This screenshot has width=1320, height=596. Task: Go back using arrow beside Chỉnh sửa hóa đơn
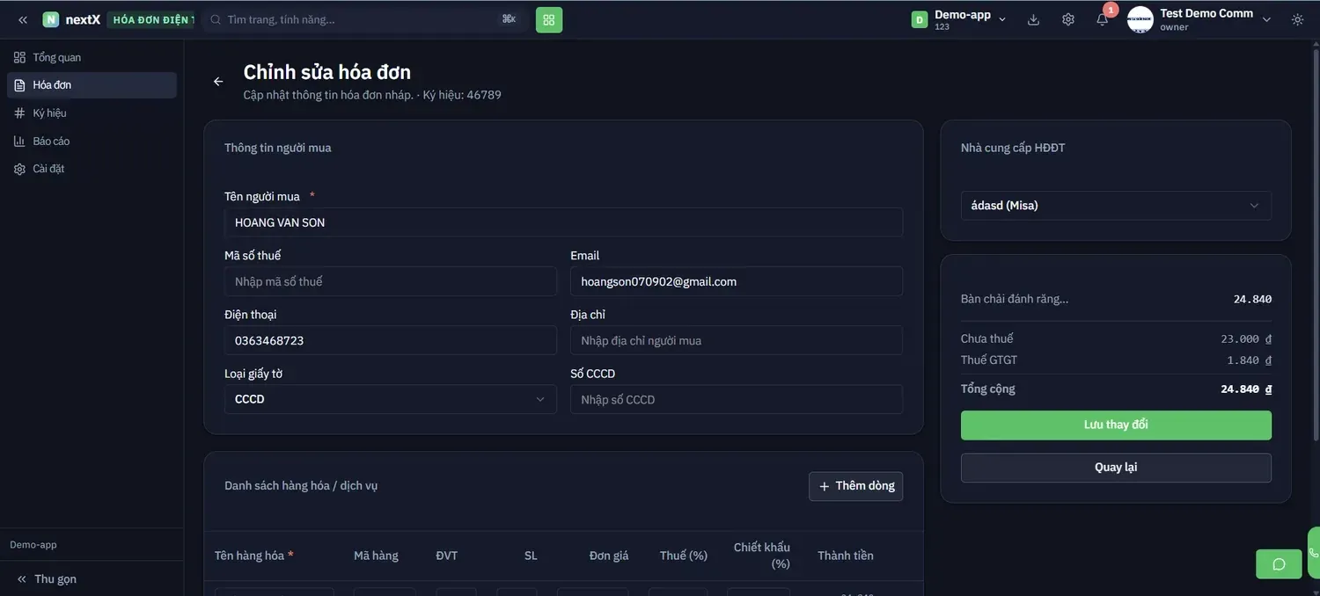(218, 82)
